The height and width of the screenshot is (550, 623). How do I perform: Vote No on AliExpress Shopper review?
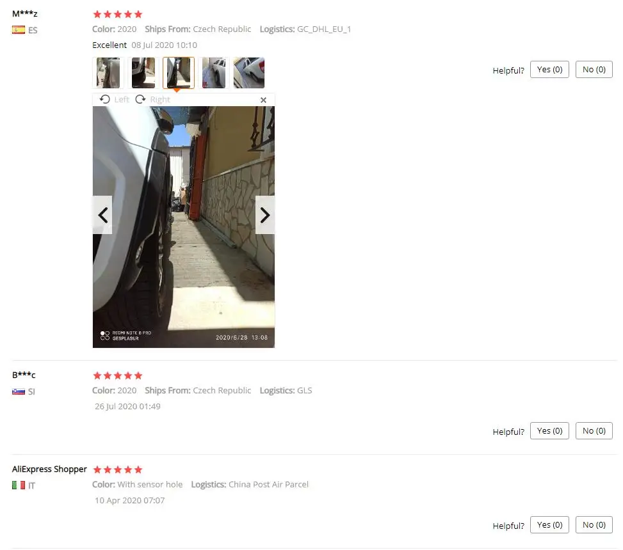(x=594, y=525)
